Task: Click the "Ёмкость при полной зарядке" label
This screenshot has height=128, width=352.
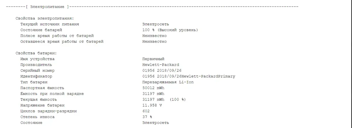Action: (52, 94)
